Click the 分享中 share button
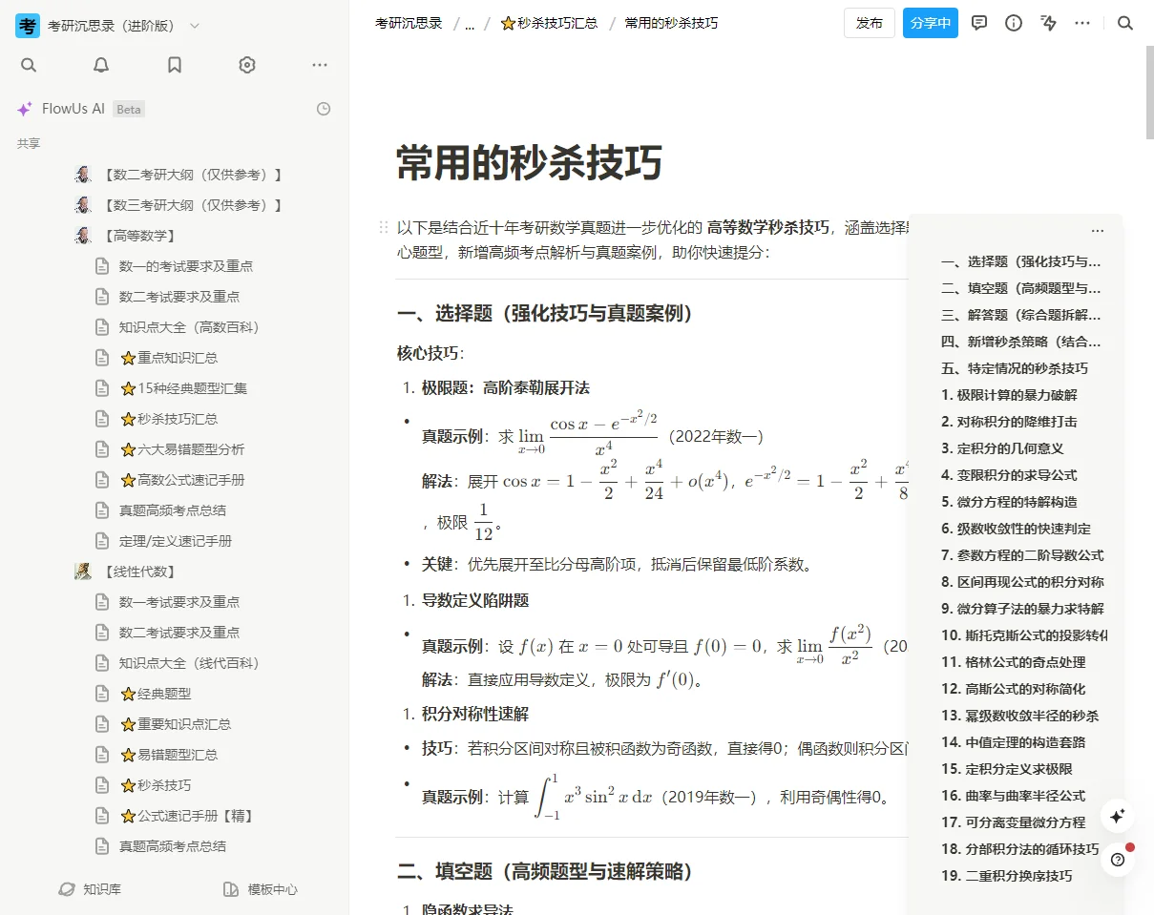1154x915 pixels. coord(931,23)
